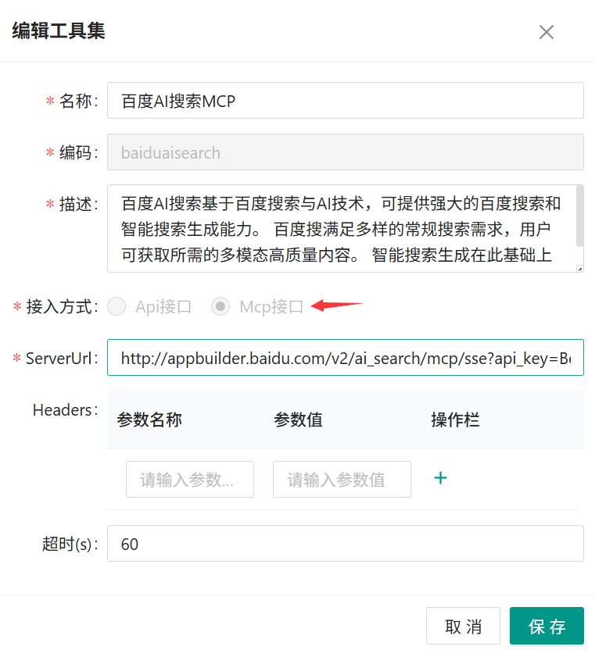
Task: Click the disabled 编码 field baiduaisearch
Action: coord(346,152)
